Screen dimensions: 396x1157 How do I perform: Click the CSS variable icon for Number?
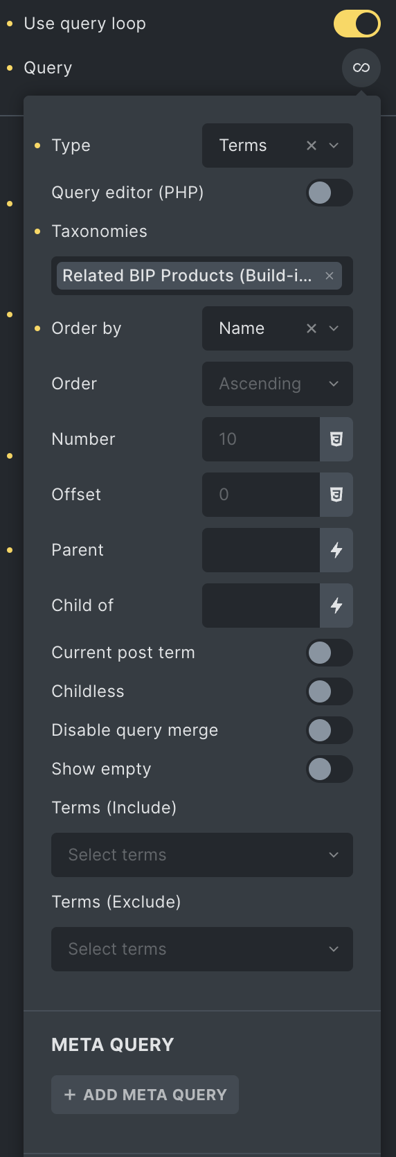[x=336, y=439]
